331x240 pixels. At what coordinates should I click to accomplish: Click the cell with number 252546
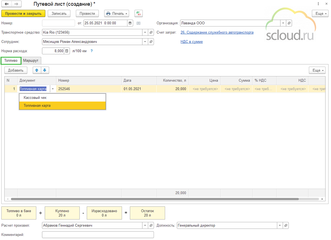point(89,89)
